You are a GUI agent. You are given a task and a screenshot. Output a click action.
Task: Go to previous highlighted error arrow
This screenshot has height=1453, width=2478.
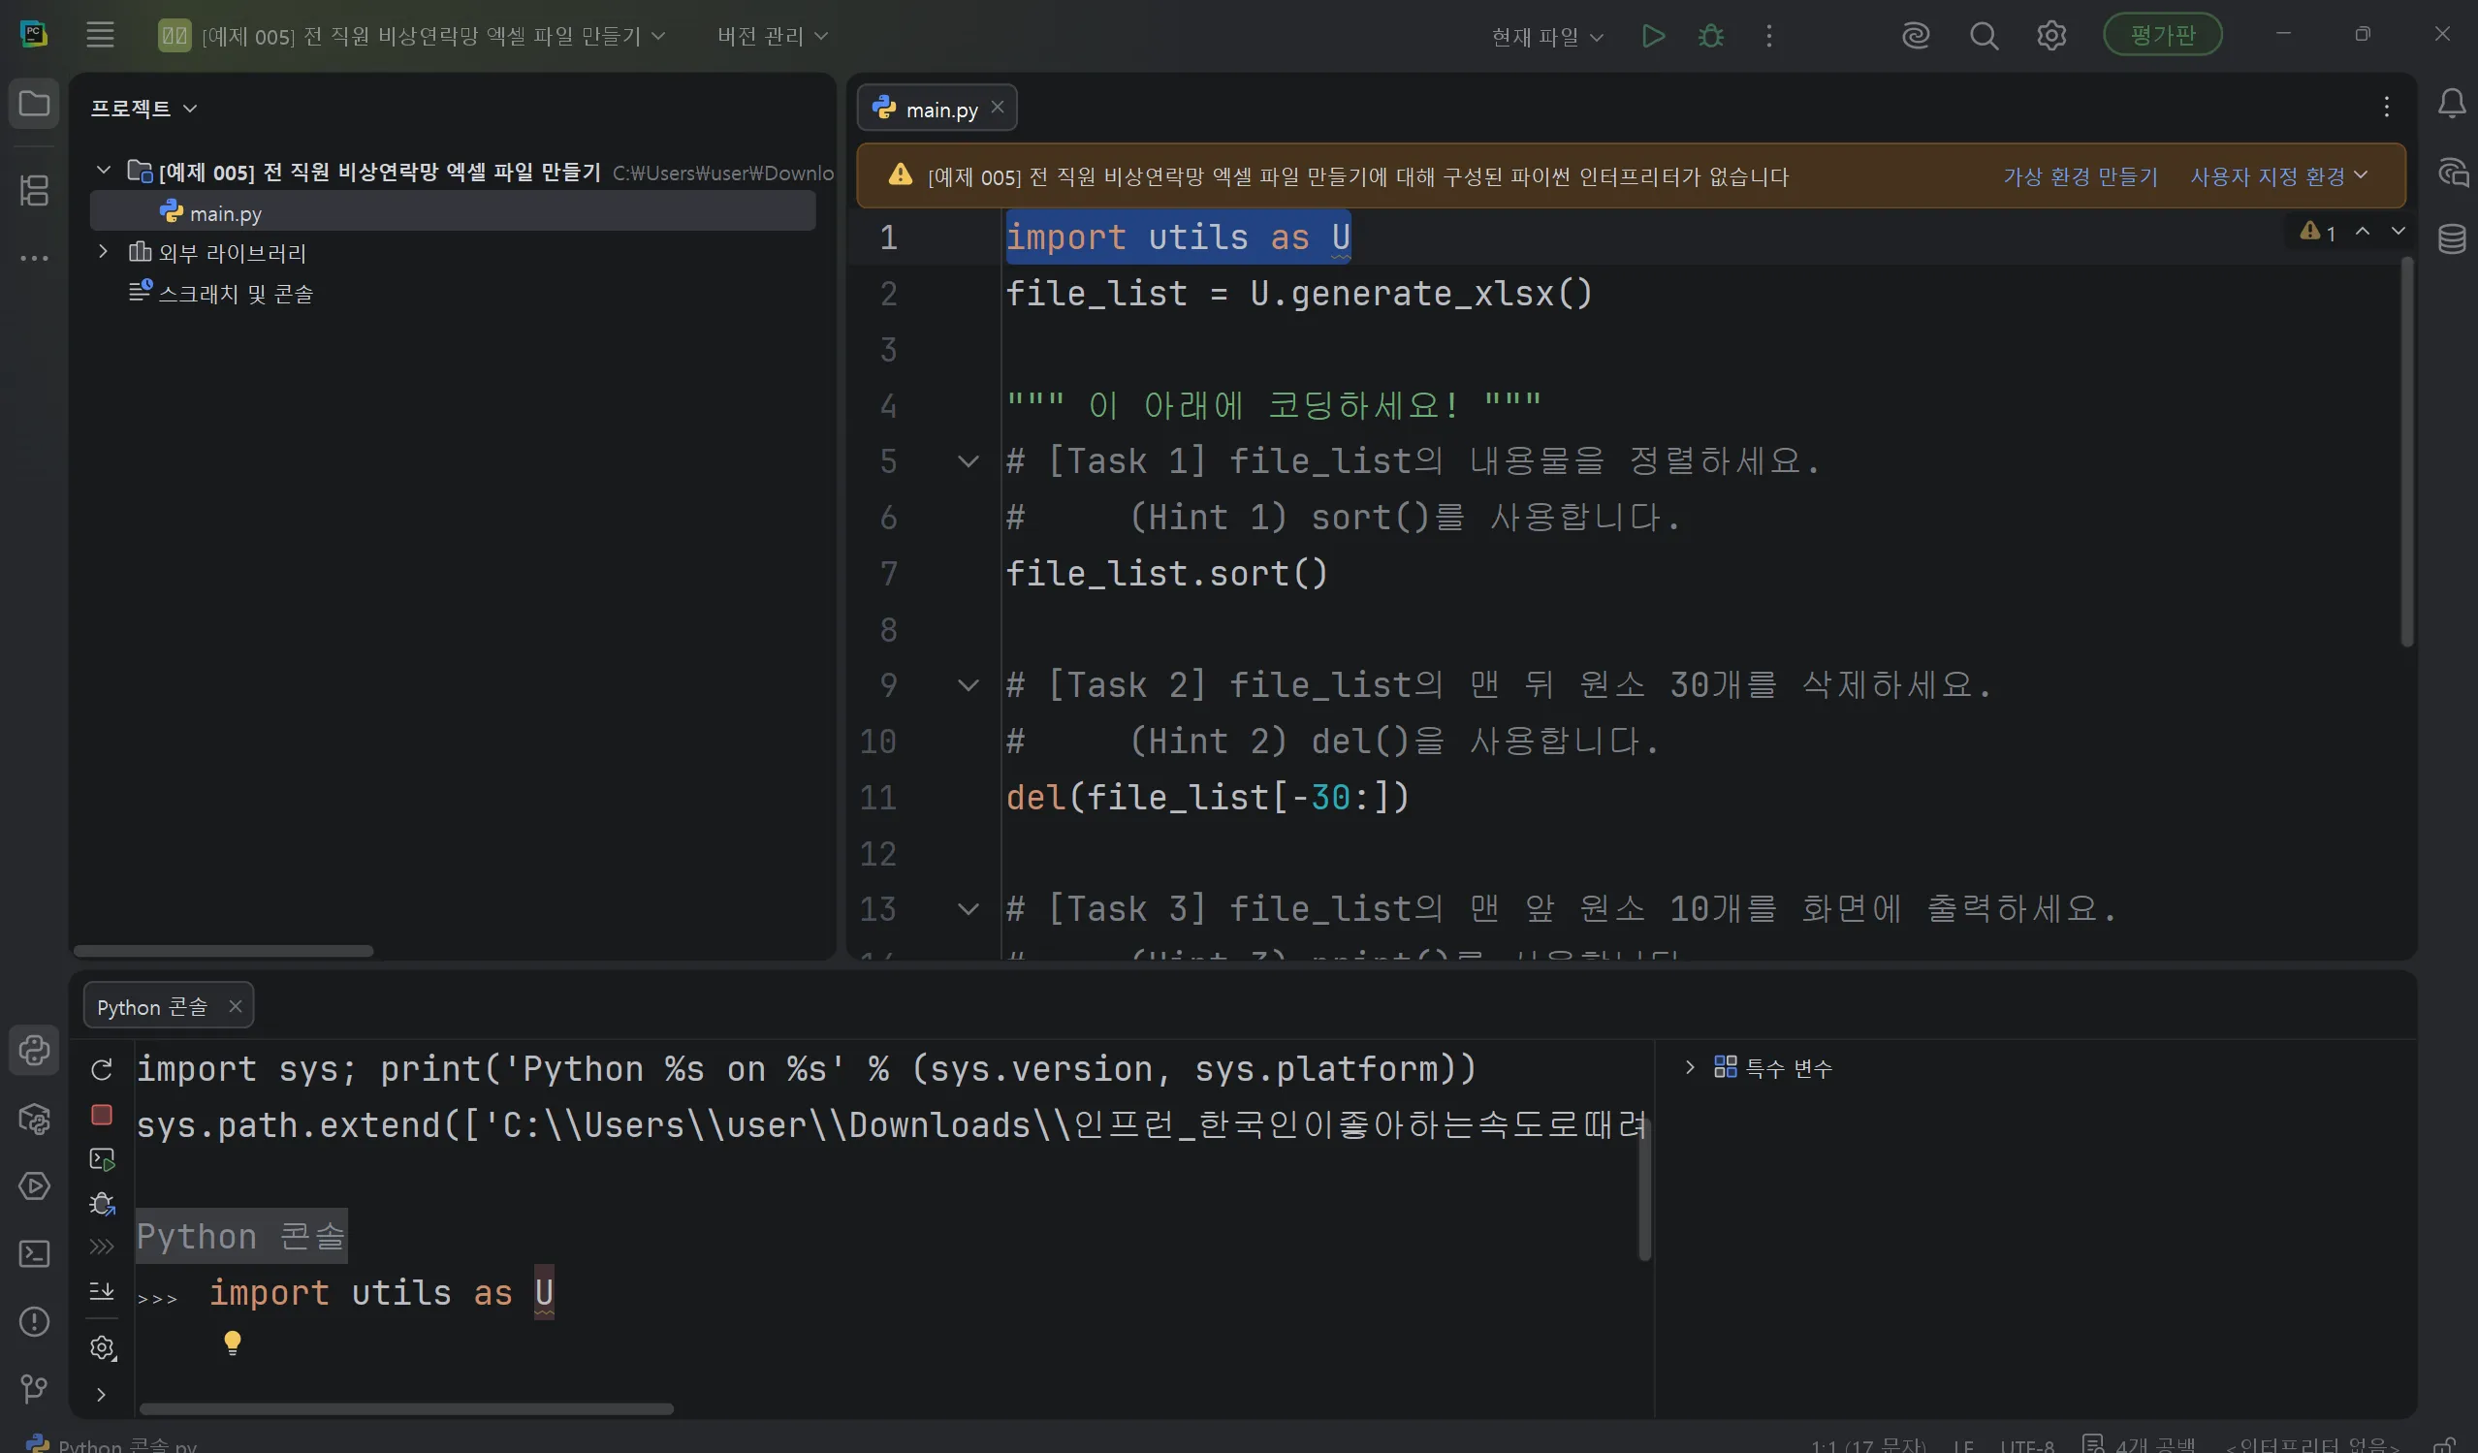(x=2362, y=231)
